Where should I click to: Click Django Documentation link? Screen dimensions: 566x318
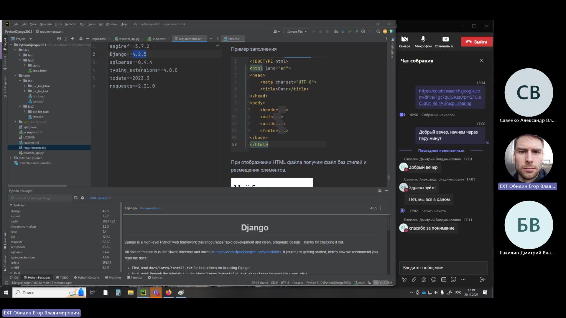(150, 208)
